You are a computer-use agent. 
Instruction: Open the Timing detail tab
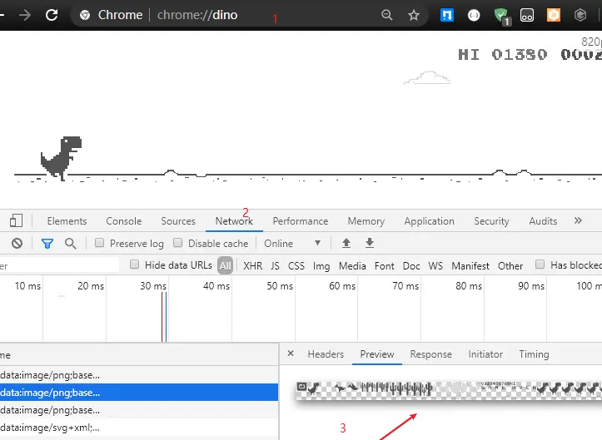coord(534,354)
